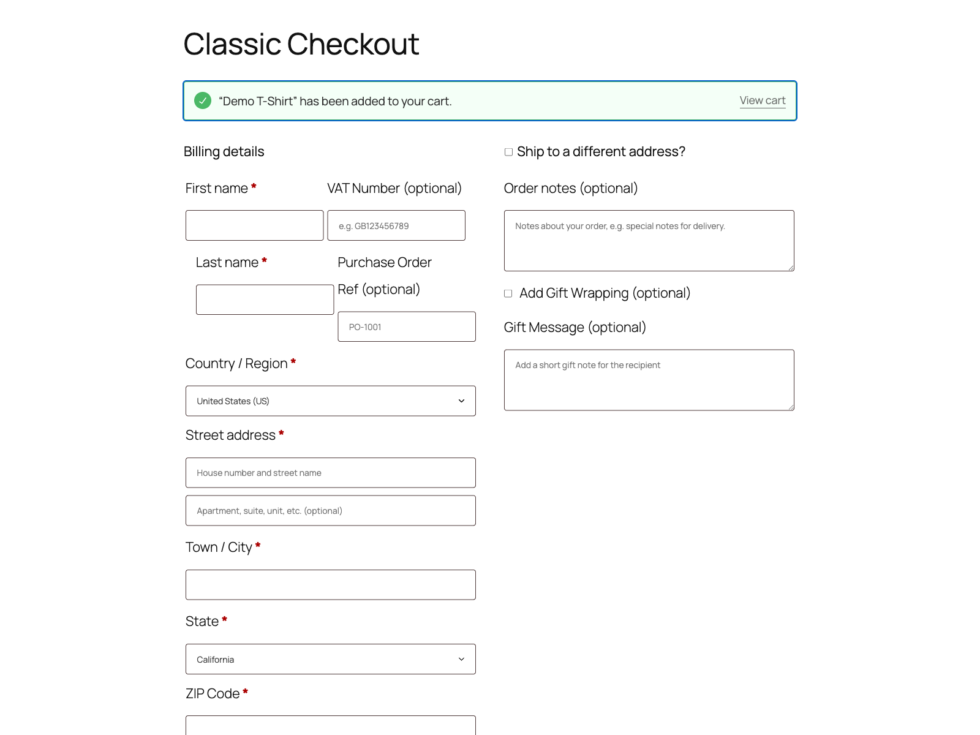Viewport: 980px width, 735px height.
Task: Check the Add Gift Wrapping option
Action: pos(508,293)
